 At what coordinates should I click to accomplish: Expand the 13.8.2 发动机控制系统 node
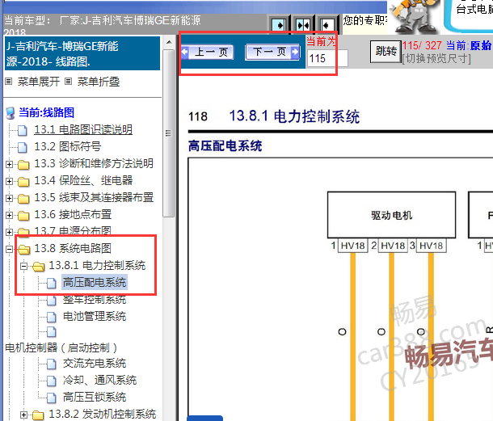(23, 415)
